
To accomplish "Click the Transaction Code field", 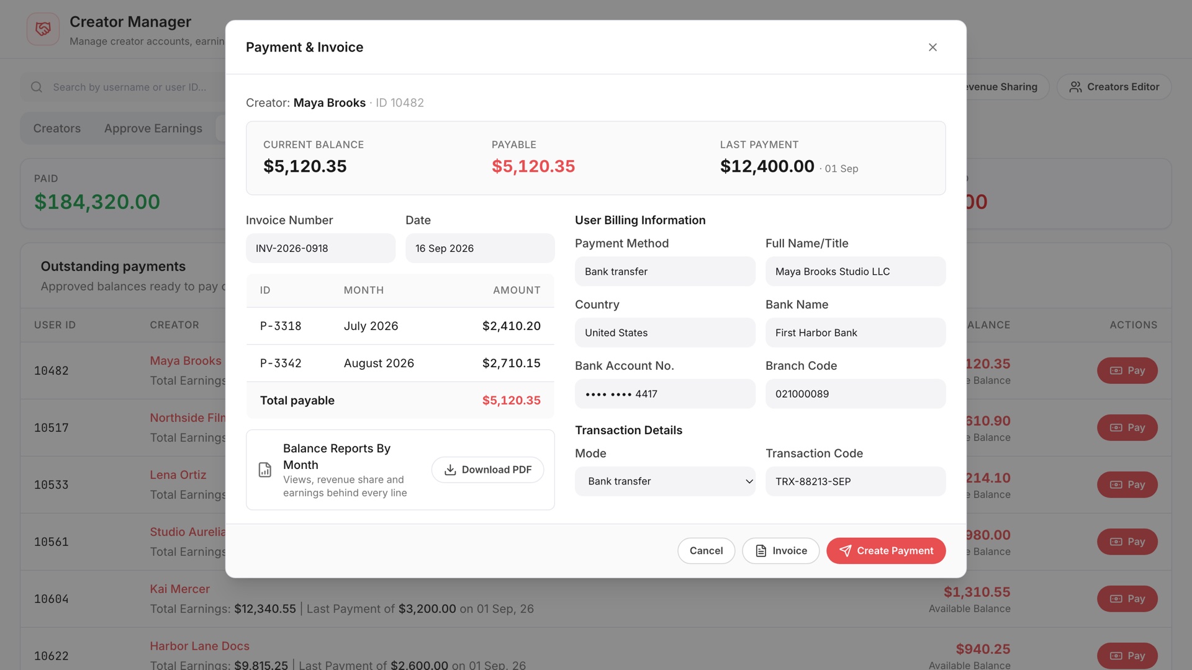I will tap(856, 481).
